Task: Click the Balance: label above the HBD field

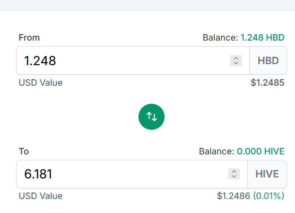Action: [221, 38]
